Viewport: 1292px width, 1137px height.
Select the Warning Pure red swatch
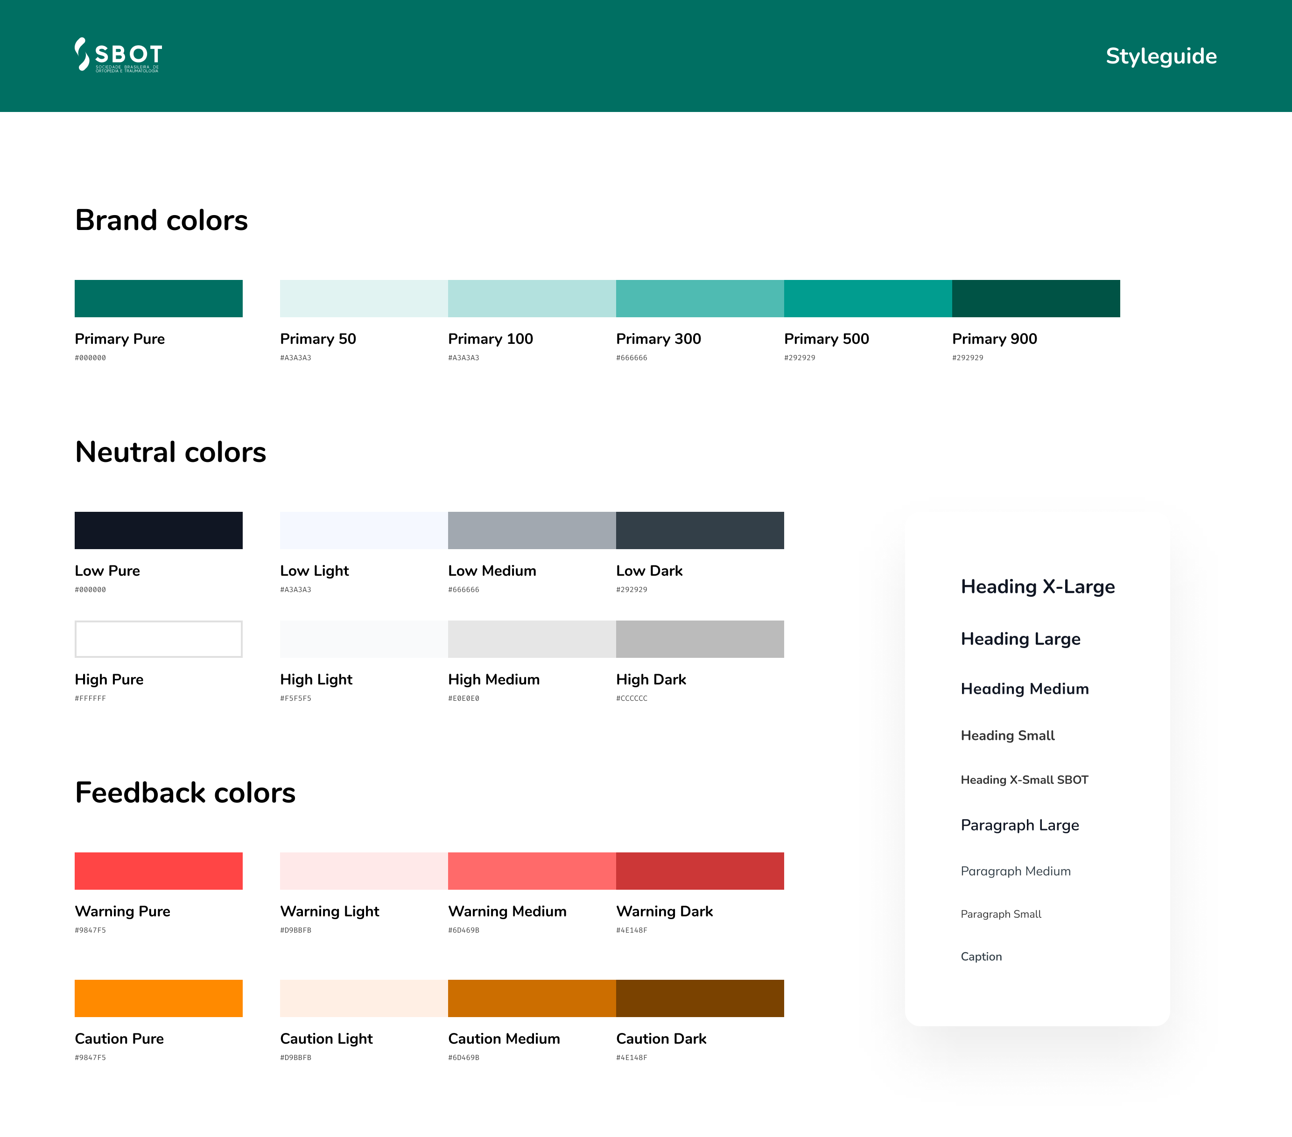(158, 871)
